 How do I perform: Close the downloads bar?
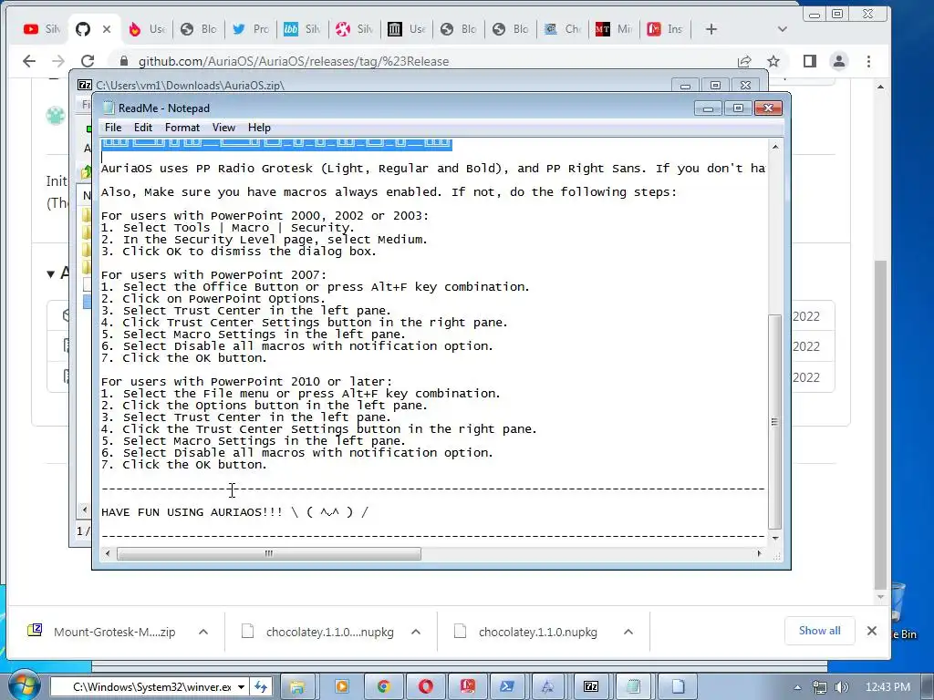coord(871,631)
